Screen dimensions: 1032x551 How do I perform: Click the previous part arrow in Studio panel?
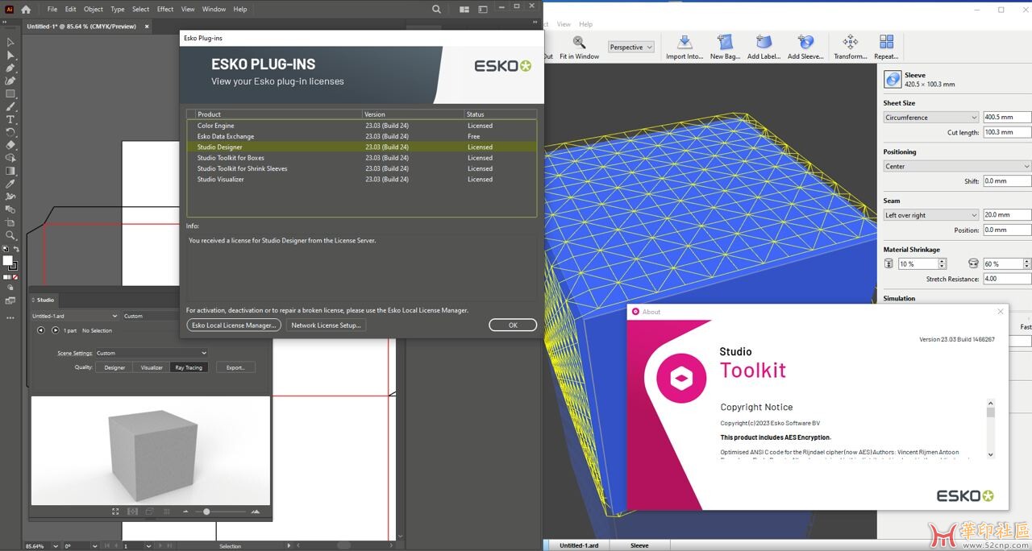point(41,330)
